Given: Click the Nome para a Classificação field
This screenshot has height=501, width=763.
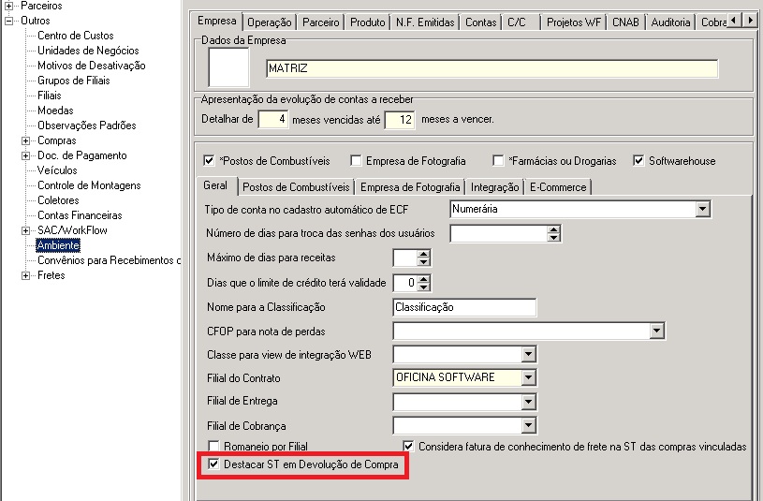Looking at the screenshot, I should 464,308.
